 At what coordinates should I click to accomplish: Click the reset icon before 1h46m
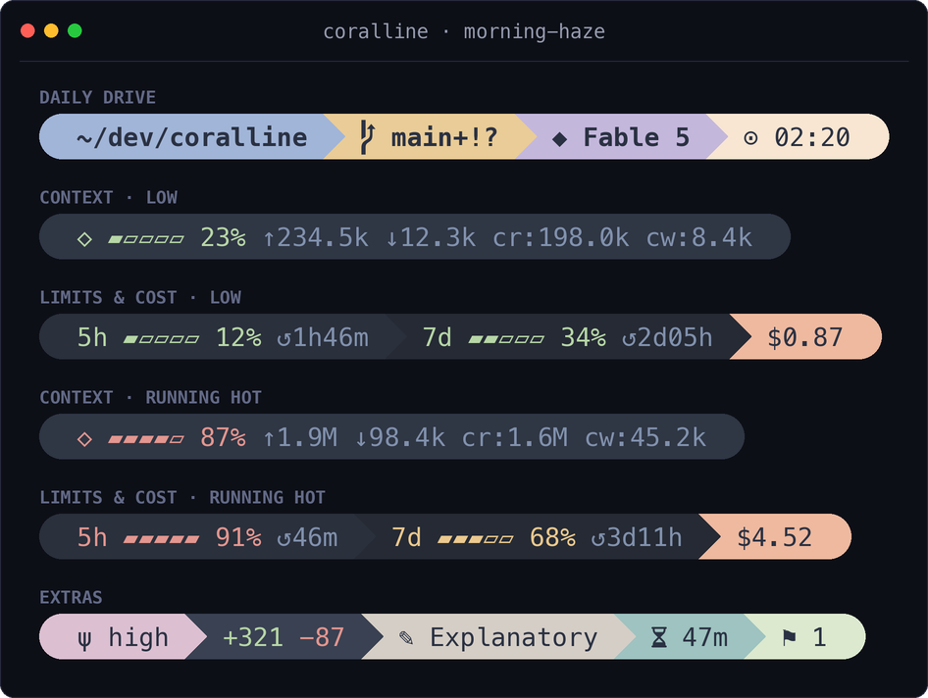point(284,339)
